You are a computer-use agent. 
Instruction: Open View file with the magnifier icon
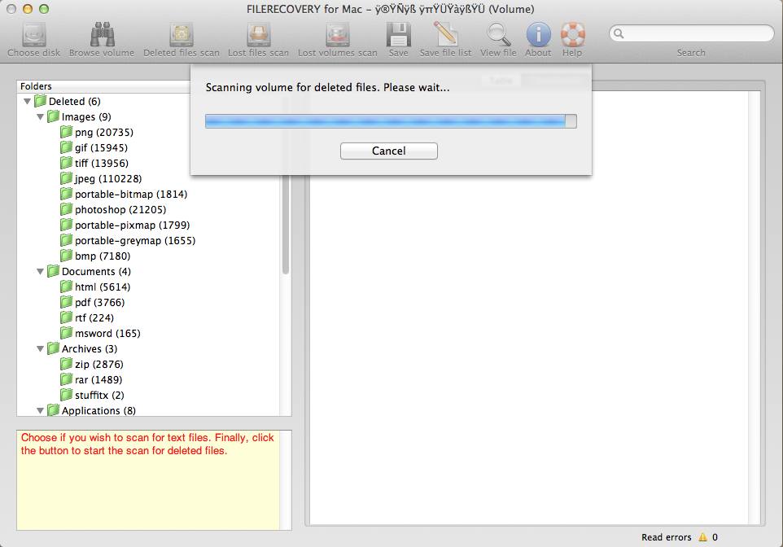pos(498,34)
